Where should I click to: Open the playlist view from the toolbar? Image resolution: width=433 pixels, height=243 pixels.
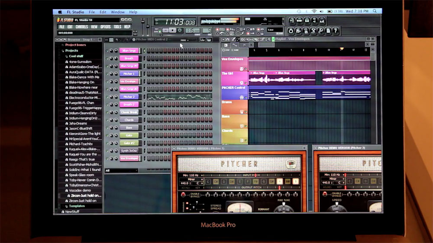coord(292,21)
